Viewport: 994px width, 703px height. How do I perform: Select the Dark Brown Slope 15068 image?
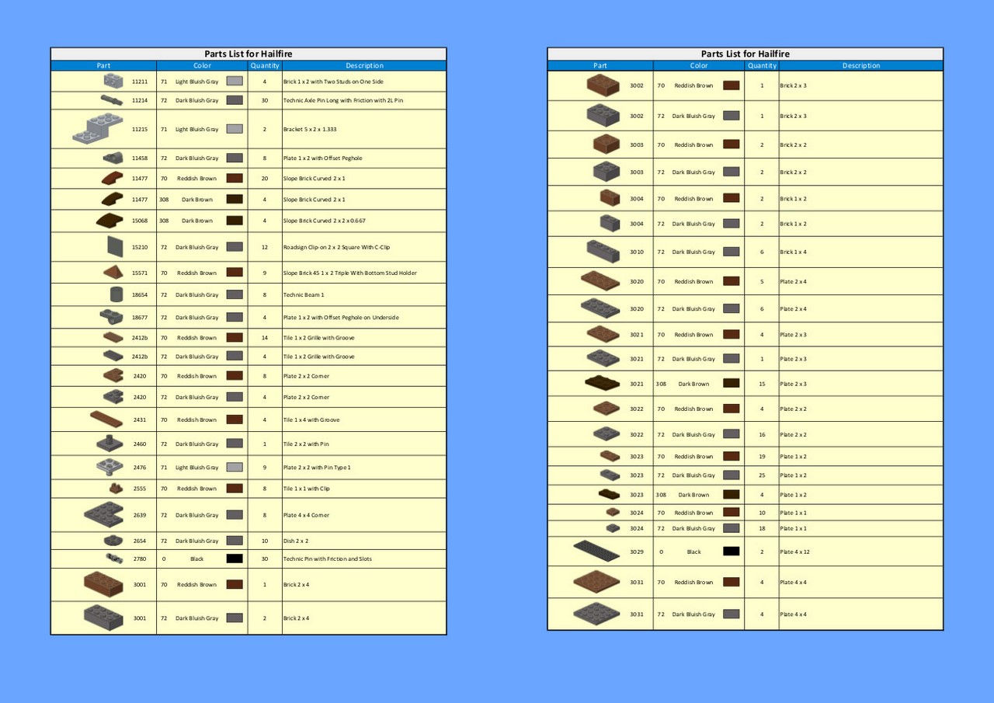coord(109,221)
